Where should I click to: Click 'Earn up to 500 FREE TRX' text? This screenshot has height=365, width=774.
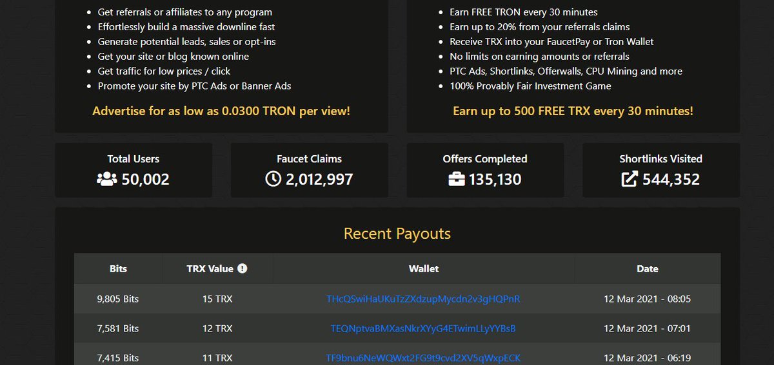(573, 111)
